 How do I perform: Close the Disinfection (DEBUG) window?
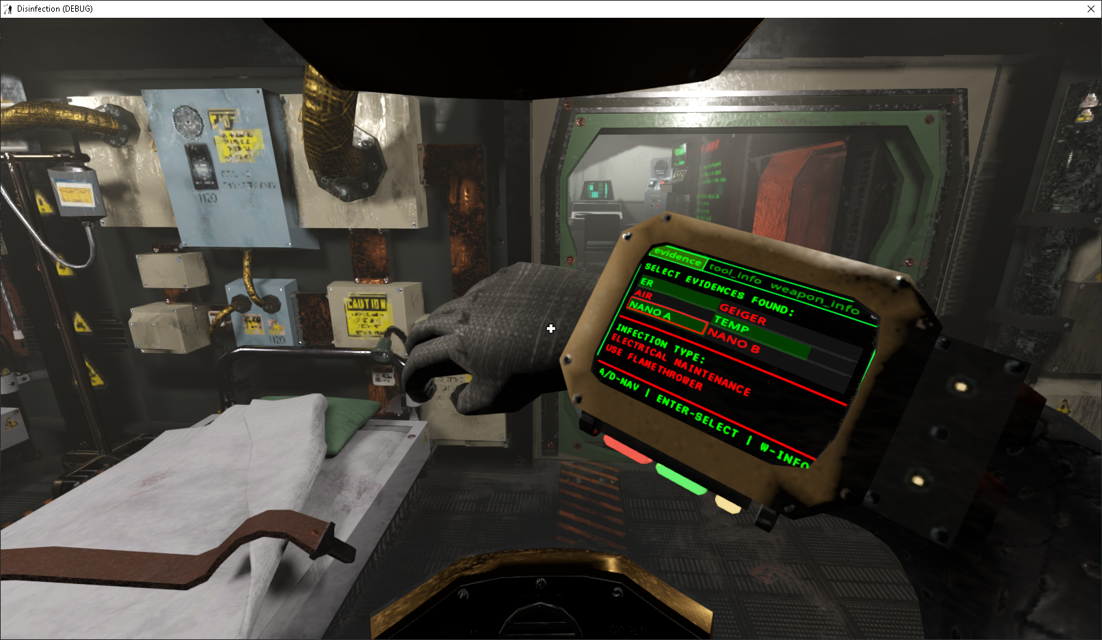[1091, 9]
